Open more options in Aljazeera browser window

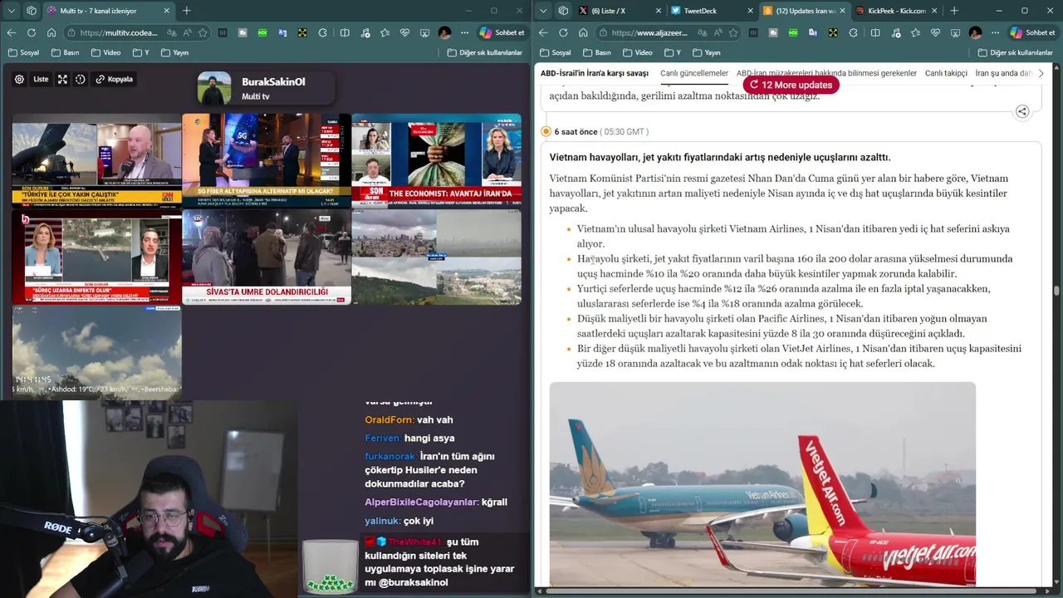[995, 32]
